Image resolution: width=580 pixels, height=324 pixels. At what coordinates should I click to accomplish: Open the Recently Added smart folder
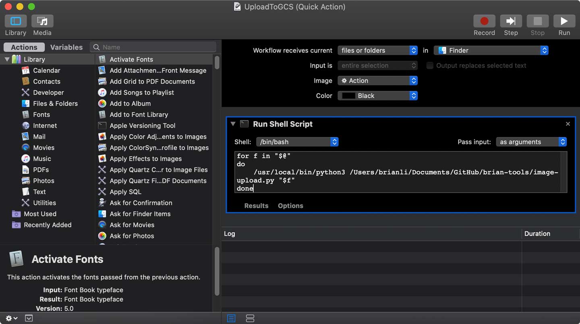tap(48, 225)
